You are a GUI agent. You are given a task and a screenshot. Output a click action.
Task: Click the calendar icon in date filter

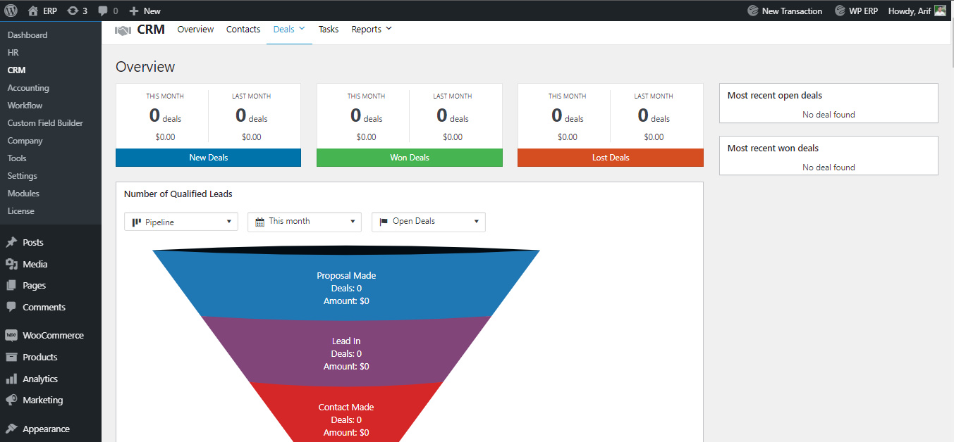259,222
